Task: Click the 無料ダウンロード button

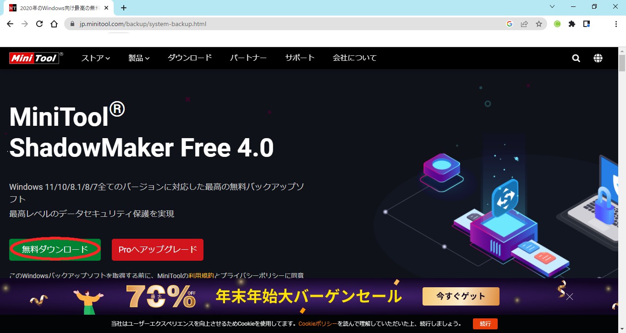Action: pos(55,249)
